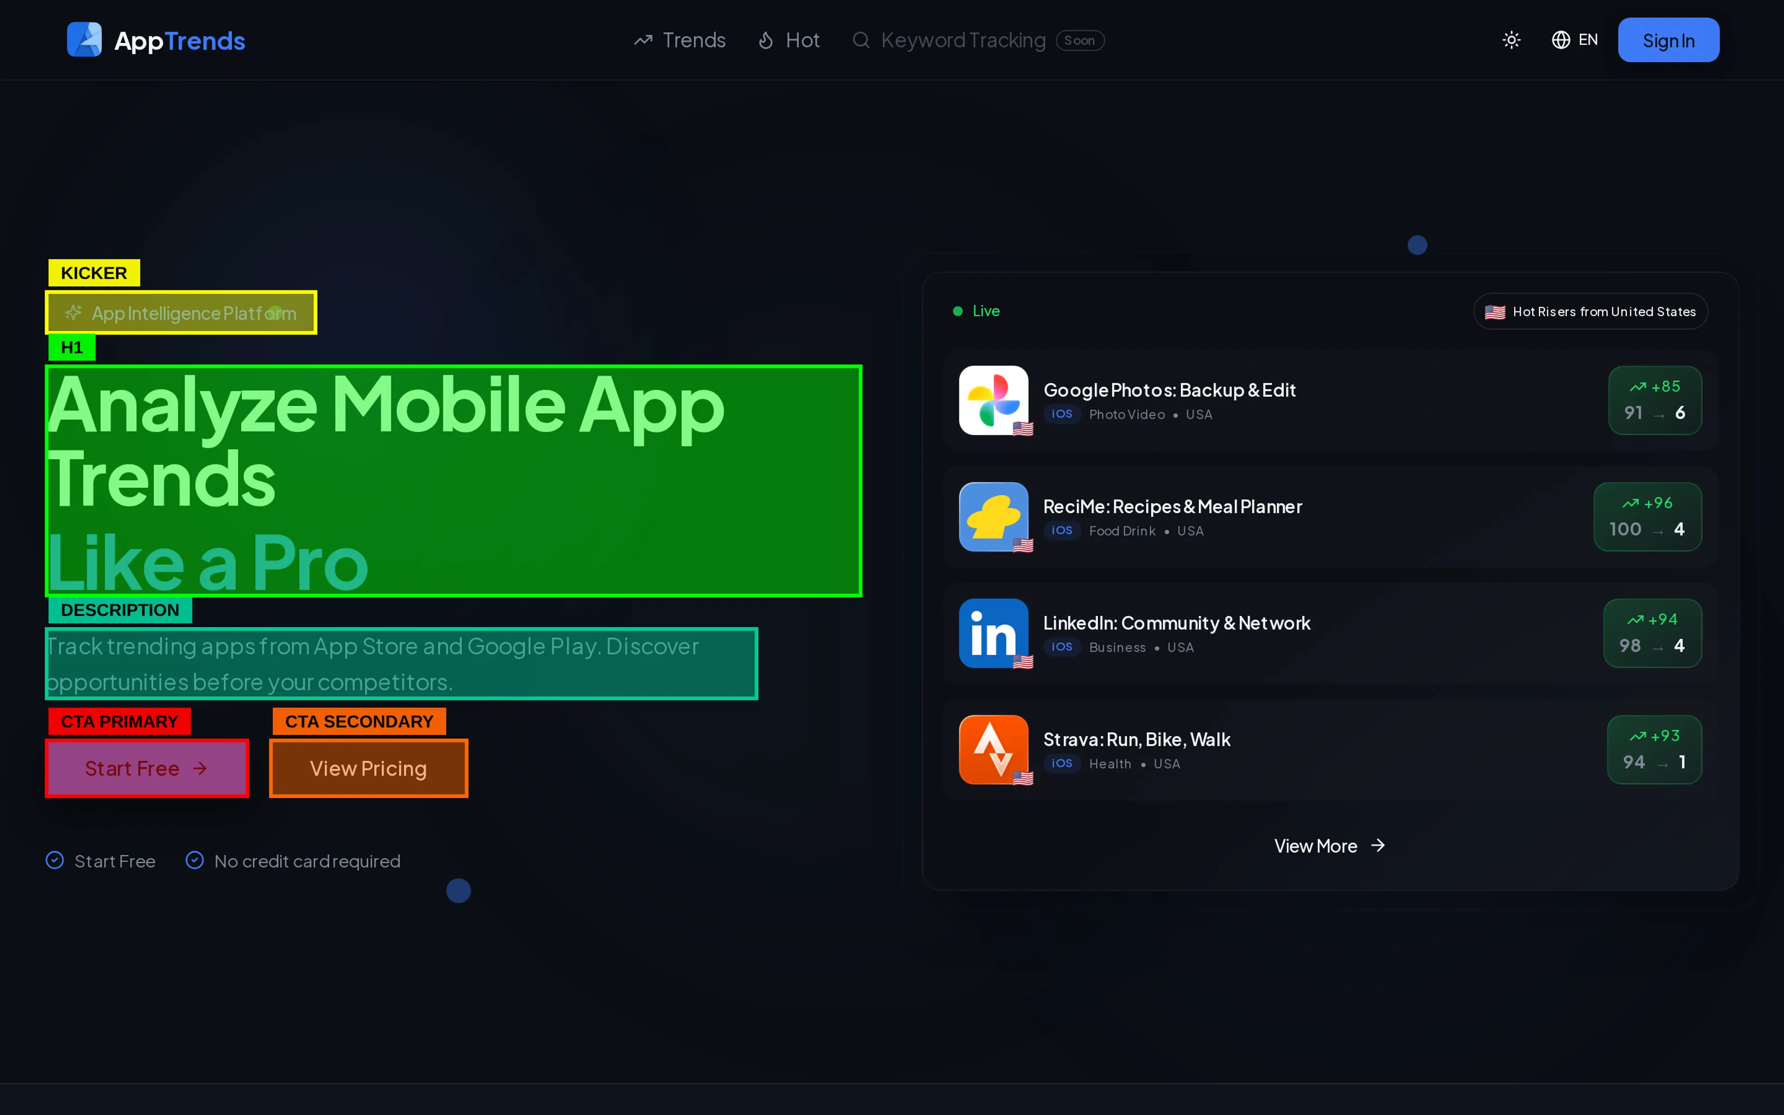Image resolution: width=1784 pixels, height=1115 pixels.
Task: Toggle light/dark theme sun icon
Action: coord(1511,40)
